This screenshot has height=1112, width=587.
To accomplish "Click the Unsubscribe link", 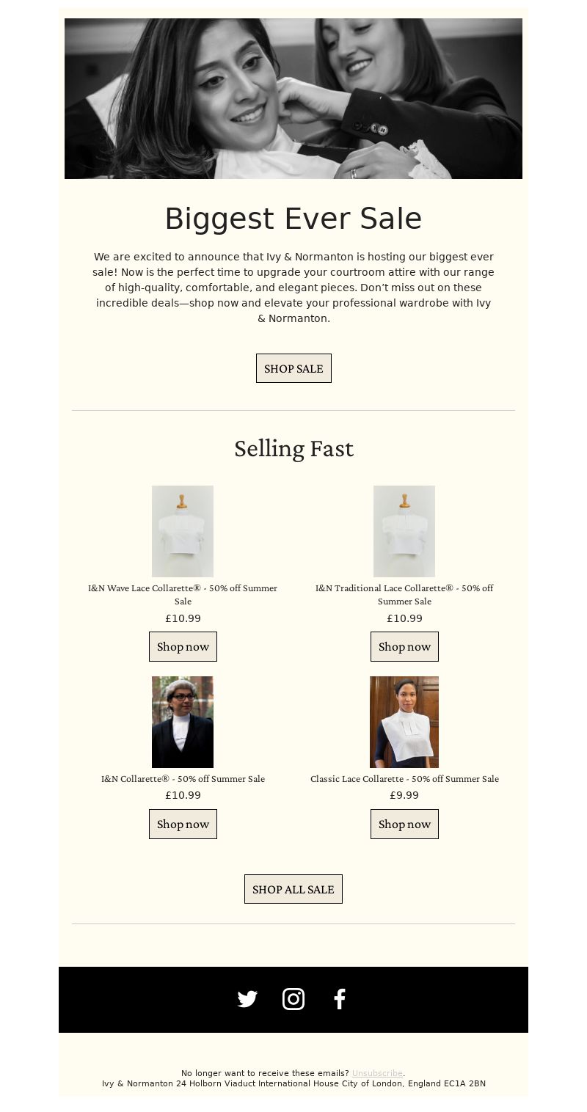I will [377, 1073].
